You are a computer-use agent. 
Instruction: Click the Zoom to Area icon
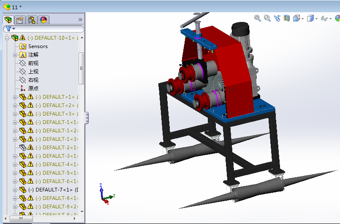[x=267, y=18]
